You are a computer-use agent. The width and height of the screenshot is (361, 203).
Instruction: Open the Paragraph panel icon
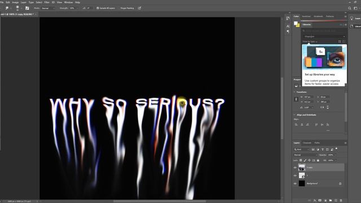tap(288, 32)
